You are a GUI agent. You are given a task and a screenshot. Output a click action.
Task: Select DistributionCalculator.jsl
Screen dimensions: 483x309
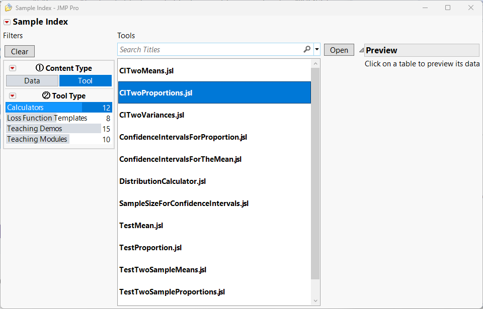pyautogui.click(x=214, y=181)
